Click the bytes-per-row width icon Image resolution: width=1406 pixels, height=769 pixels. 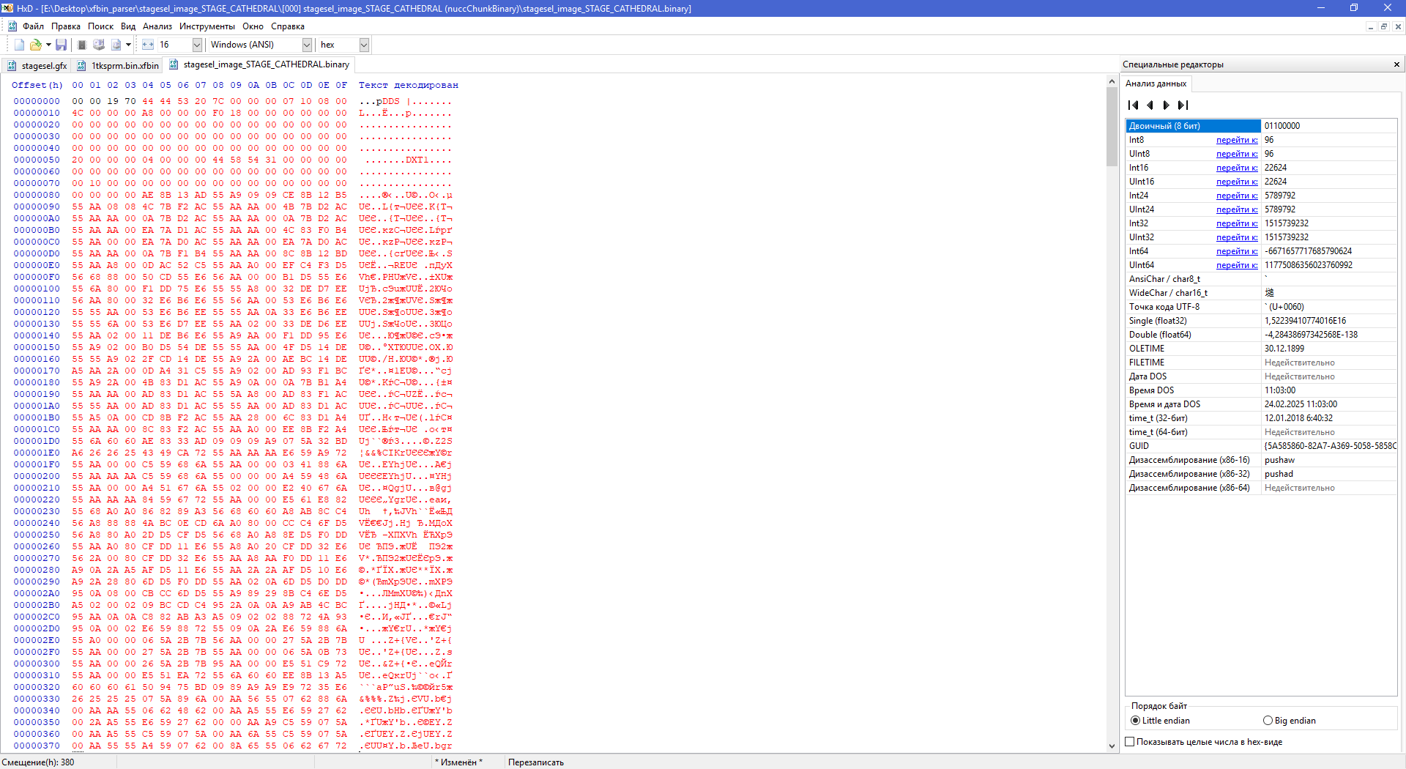148,45
